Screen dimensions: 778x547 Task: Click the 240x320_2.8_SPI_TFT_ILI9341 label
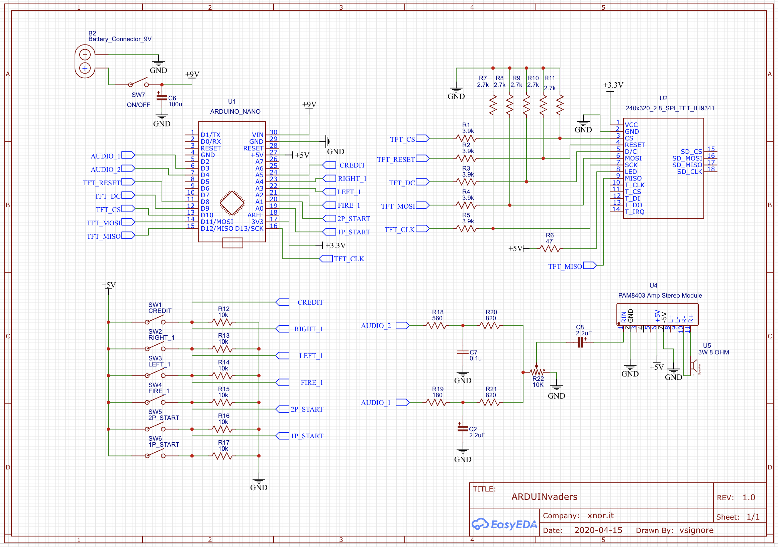click(670, 108)
